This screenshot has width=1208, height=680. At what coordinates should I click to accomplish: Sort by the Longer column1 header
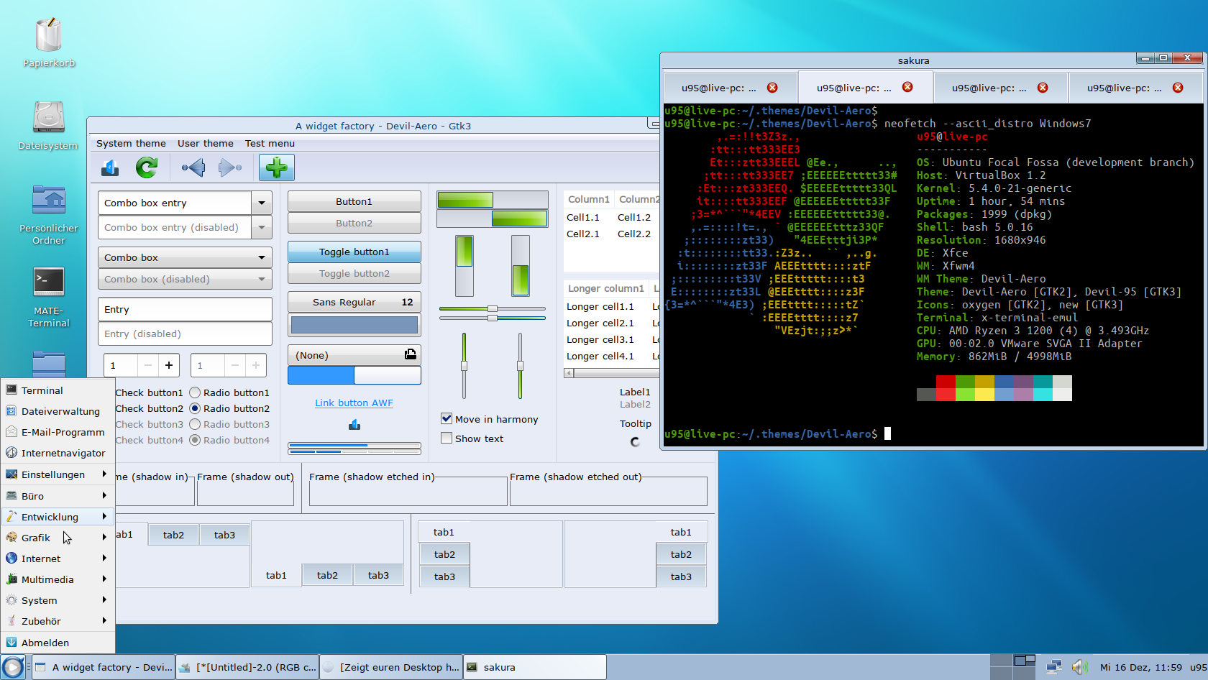(606, 288)
